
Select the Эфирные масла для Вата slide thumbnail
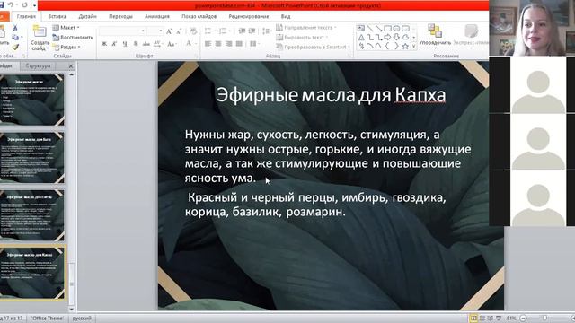click(x=32, y=158)
